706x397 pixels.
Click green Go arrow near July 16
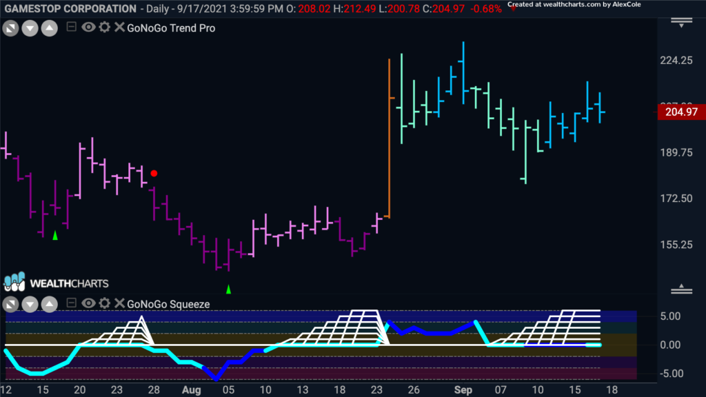pos(55,236)
